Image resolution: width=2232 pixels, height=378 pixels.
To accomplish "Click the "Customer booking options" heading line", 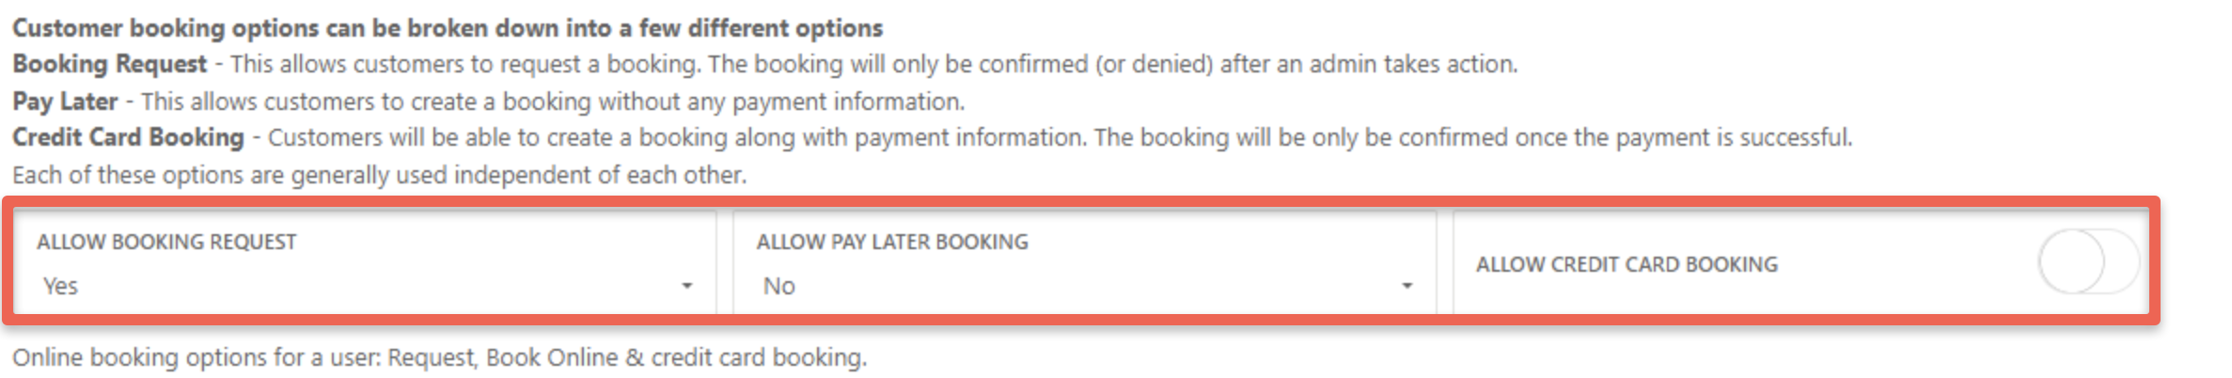I will [447, 28].
